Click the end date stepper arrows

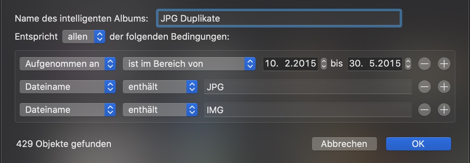[408, 64]
